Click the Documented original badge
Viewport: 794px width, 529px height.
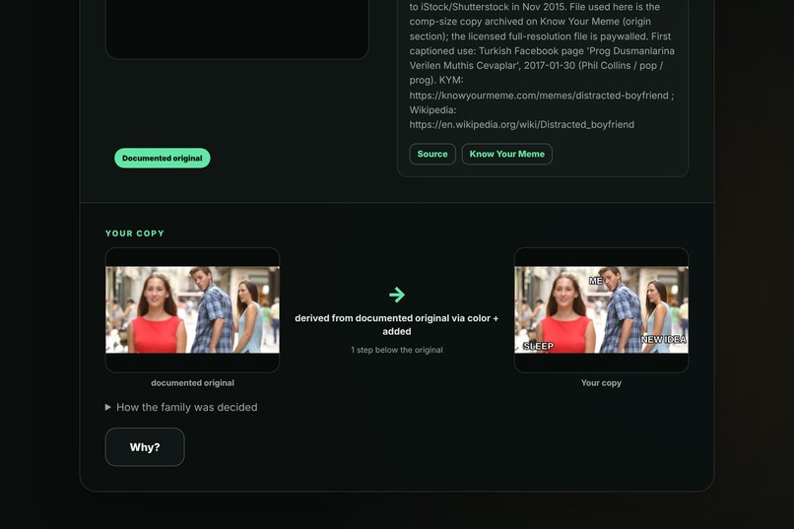tap(162, 158)
